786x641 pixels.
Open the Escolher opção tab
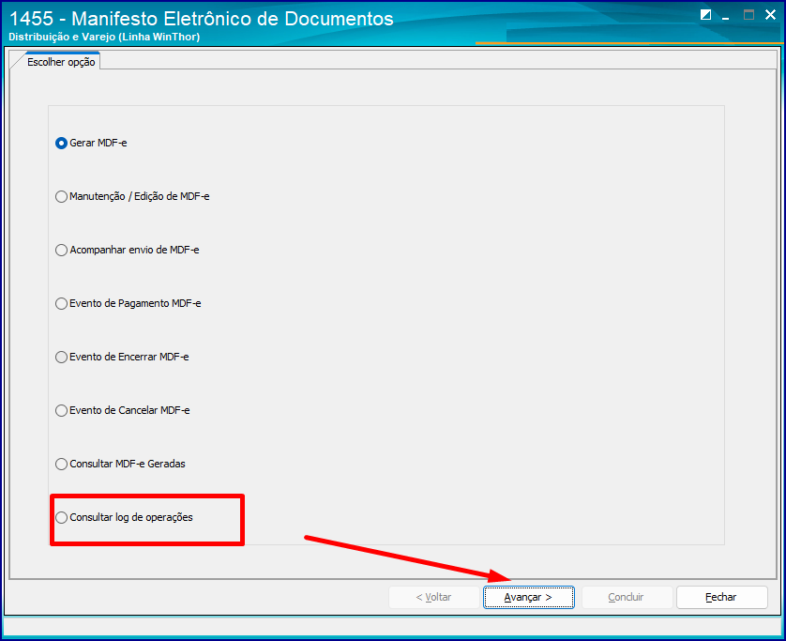click(x=61, y=62)
